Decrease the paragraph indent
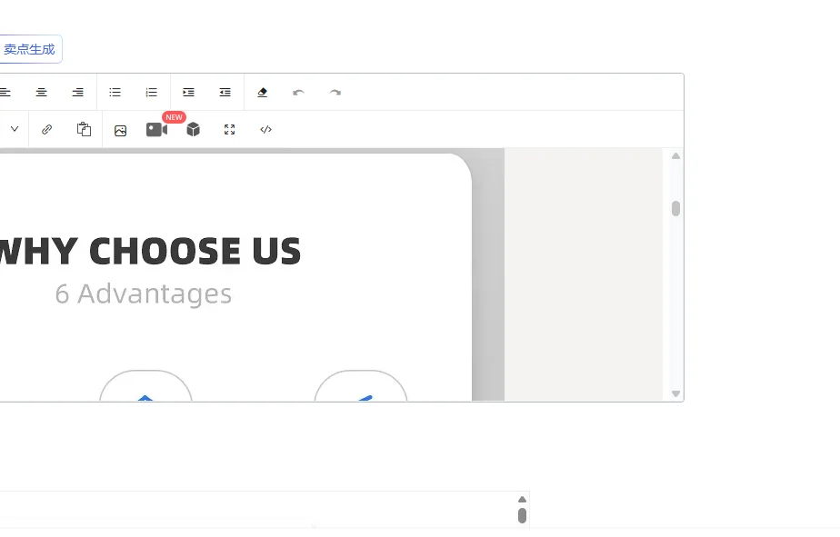 225,93
